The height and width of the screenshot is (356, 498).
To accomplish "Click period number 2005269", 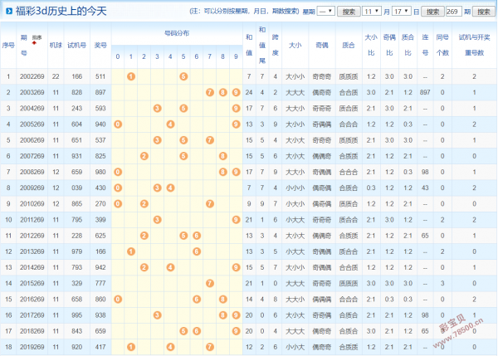I will tap(32, 124).
